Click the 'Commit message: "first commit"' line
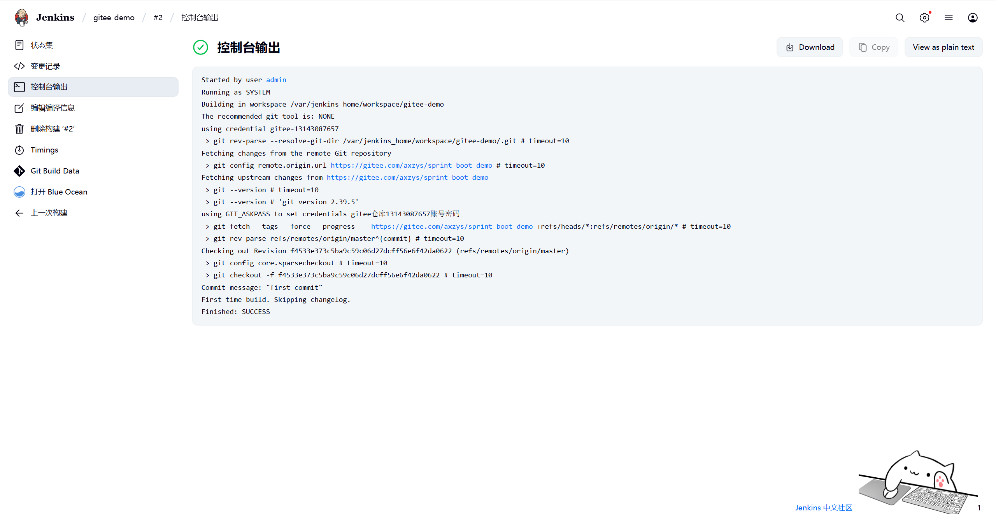 pos(262,287)
